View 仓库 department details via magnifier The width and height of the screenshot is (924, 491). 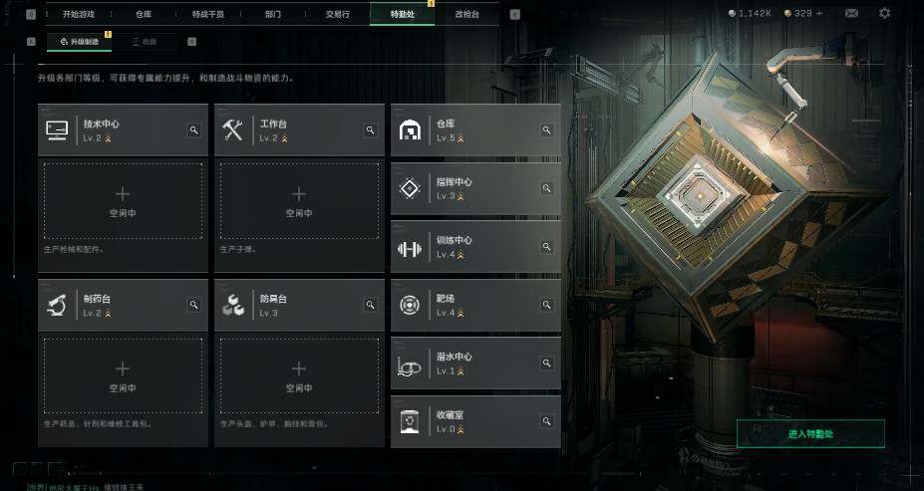[547, 130]
